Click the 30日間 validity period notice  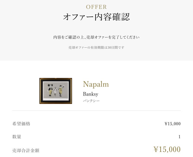click(97, 47)
